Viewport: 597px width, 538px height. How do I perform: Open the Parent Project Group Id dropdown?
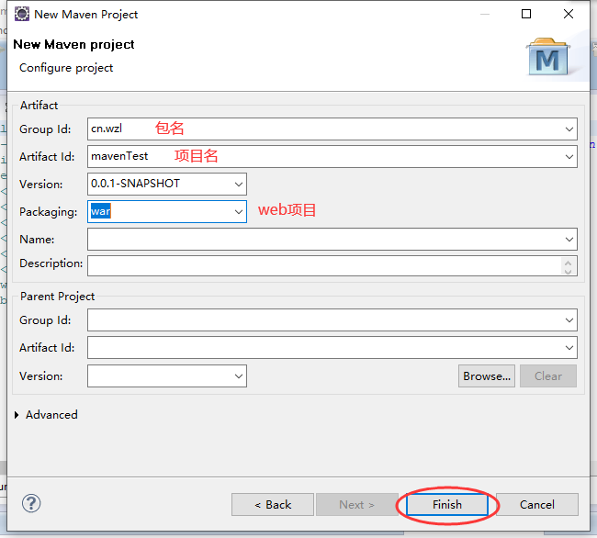point(569,320)
